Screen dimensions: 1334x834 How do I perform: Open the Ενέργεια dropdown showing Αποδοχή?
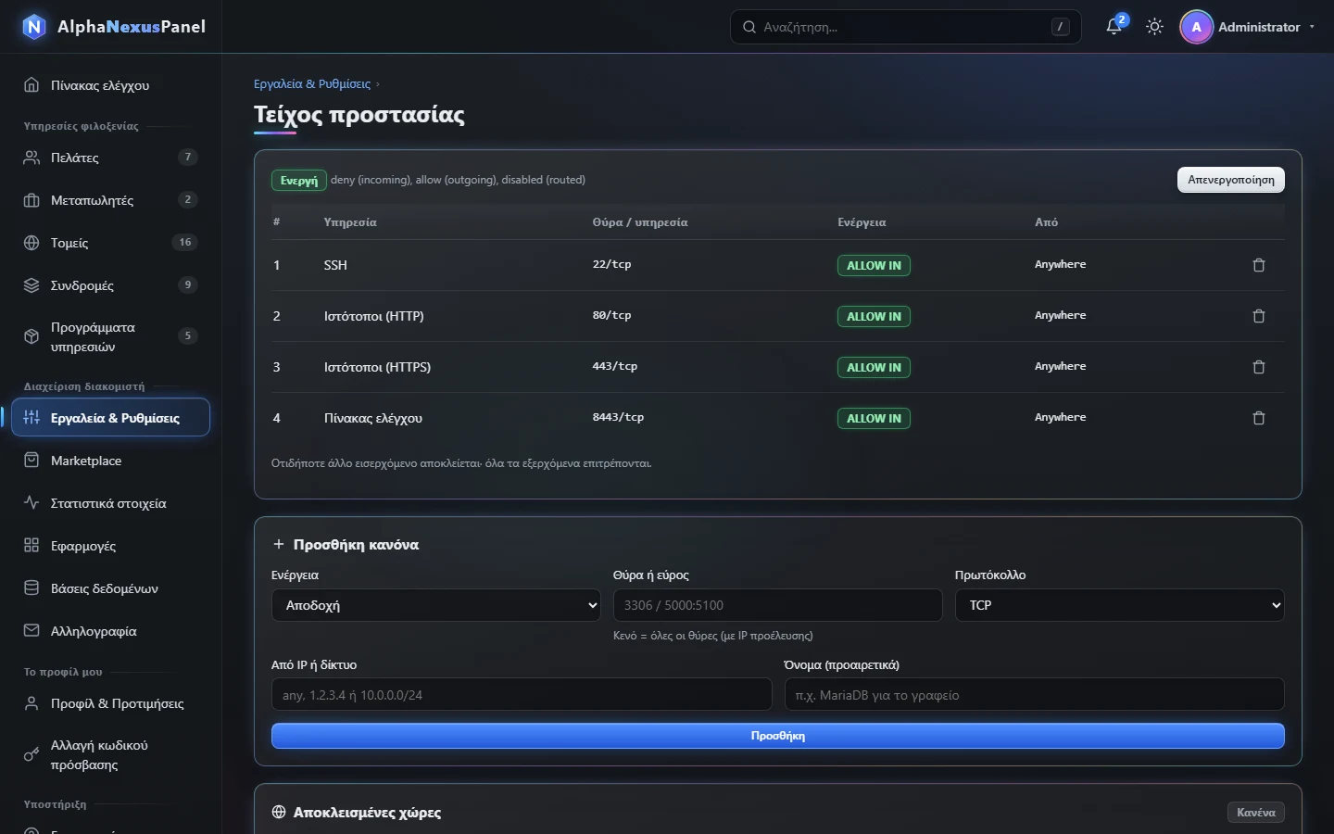click(436, 605)
